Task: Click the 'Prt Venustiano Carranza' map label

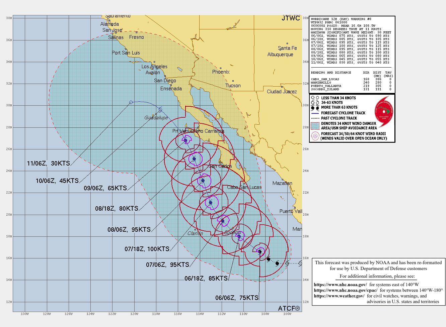Action: (x=198, y=131)
